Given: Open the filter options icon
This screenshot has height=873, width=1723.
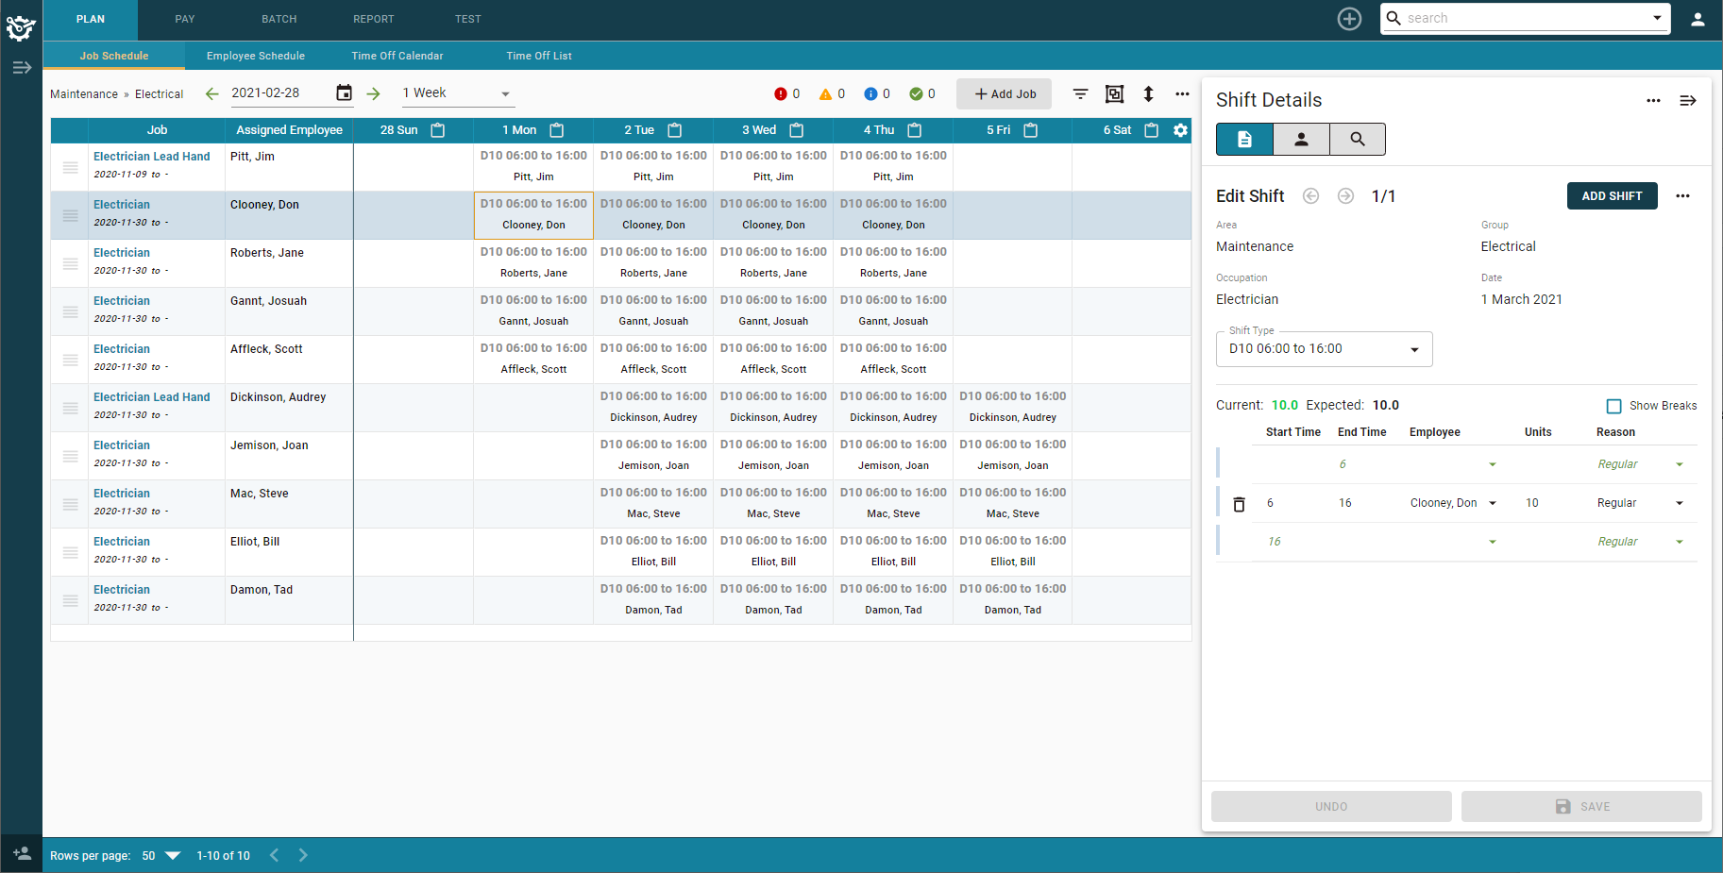Looking at the screenshot, I should [1079, 93].
